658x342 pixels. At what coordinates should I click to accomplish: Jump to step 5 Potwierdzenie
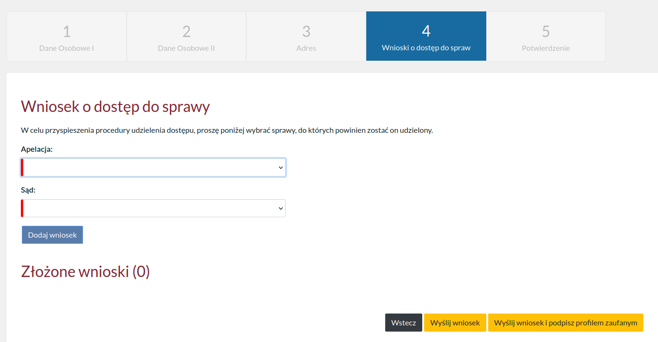[x=546, y=37]
